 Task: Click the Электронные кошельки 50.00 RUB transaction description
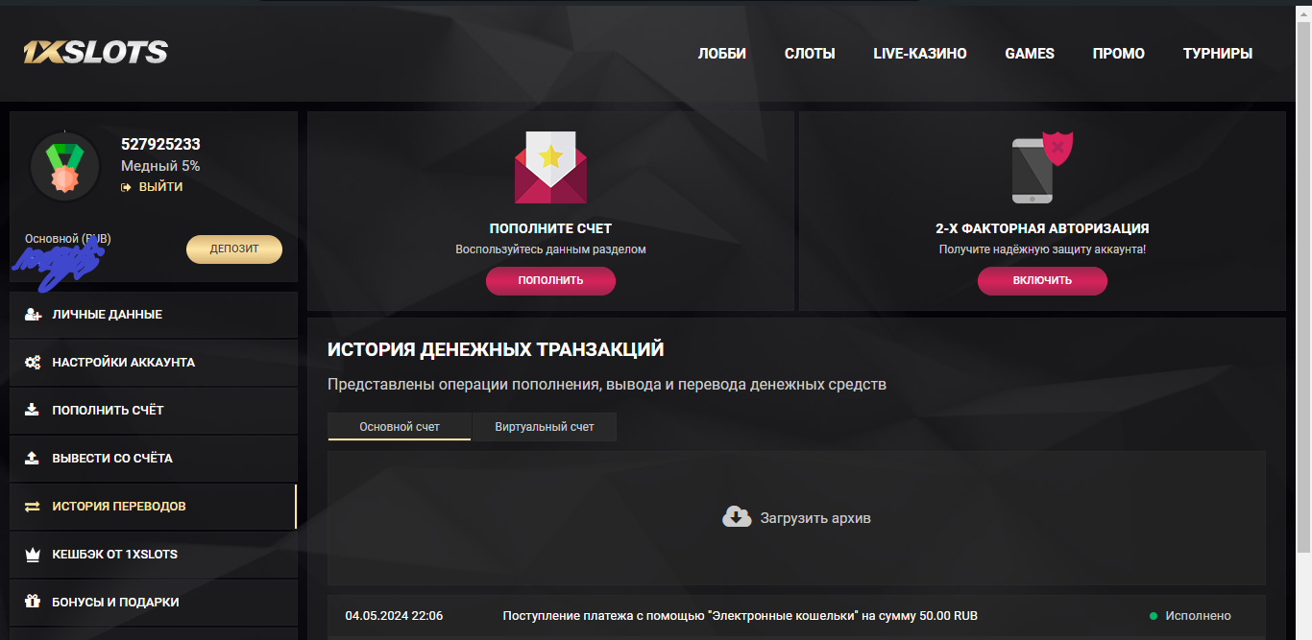740,616
